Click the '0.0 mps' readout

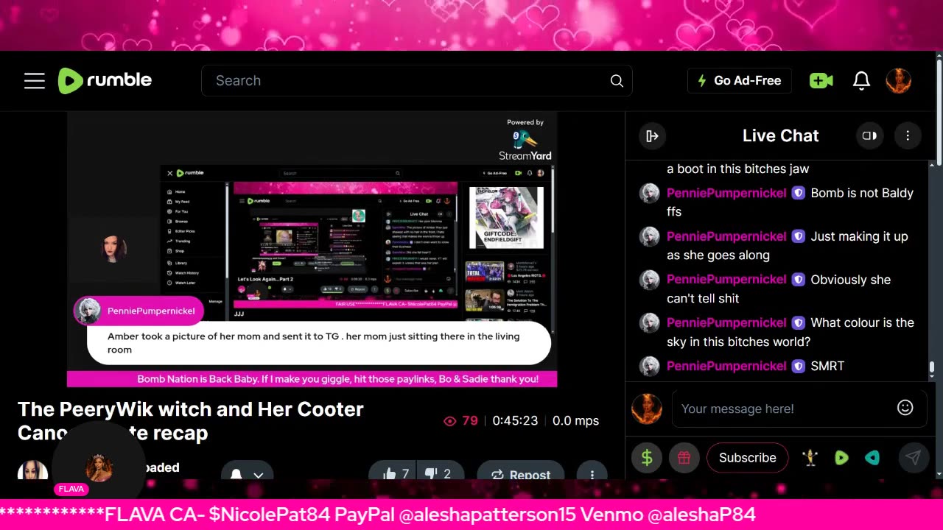575,421
